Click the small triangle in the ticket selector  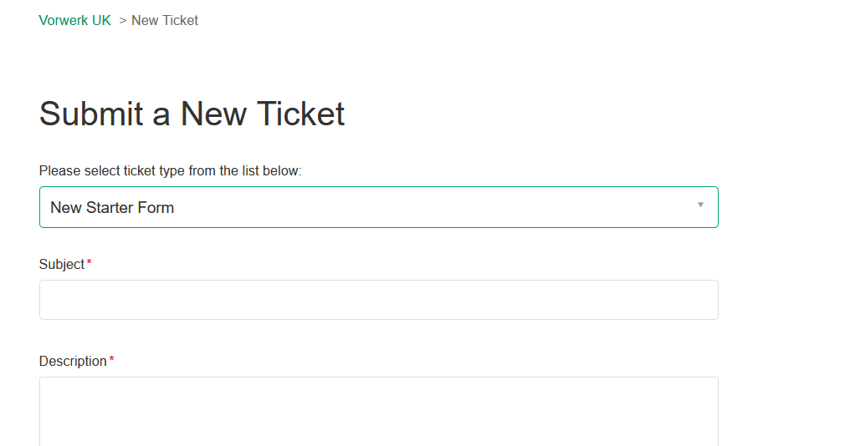coord(700,205)
